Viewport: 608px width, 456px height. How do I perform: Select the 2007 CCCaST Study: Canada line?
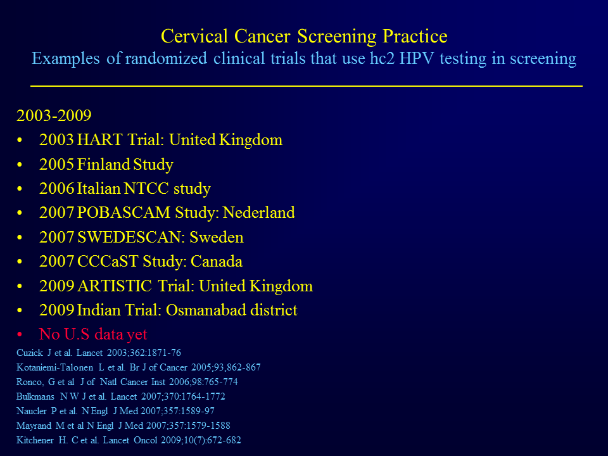tap(141, 262)
